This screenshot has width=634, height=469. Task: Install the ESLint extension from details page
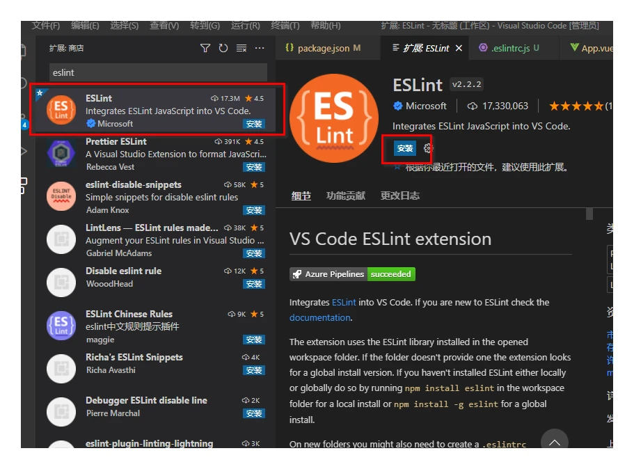[x=405, y=148]
